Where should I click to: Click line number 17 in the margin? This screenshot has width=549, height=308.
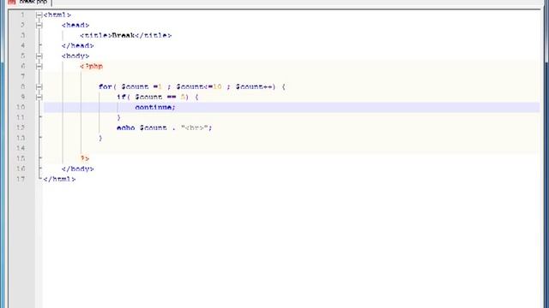(21, 179)
